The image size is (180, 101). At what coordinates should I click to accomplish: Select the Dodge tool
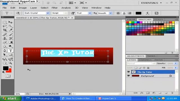(x=10, y=46)
